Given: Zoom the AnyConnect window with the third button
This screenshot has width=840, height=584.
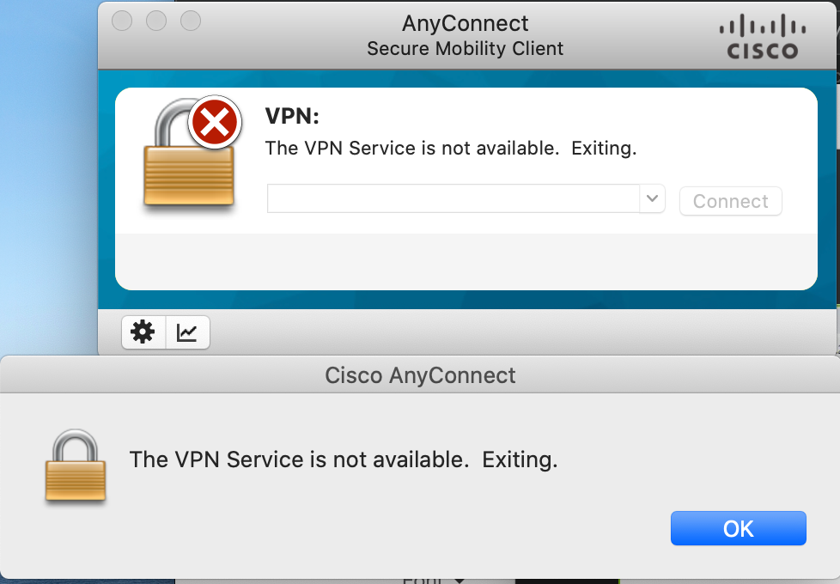Looking at the screenshot, I should tap(191, 21).
